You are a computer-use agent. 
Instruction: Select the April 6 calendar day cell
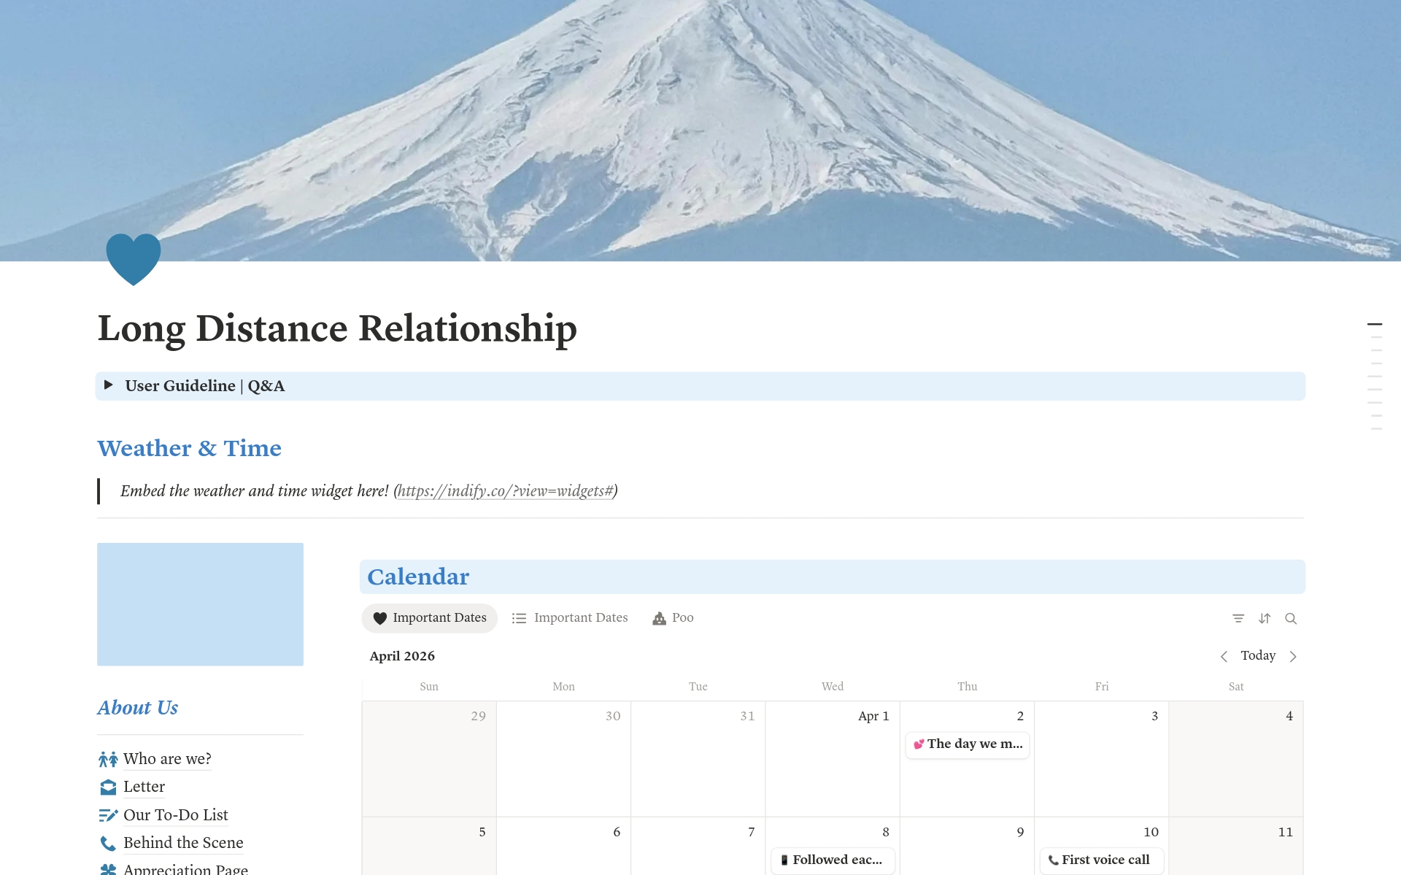pos(563,847)
